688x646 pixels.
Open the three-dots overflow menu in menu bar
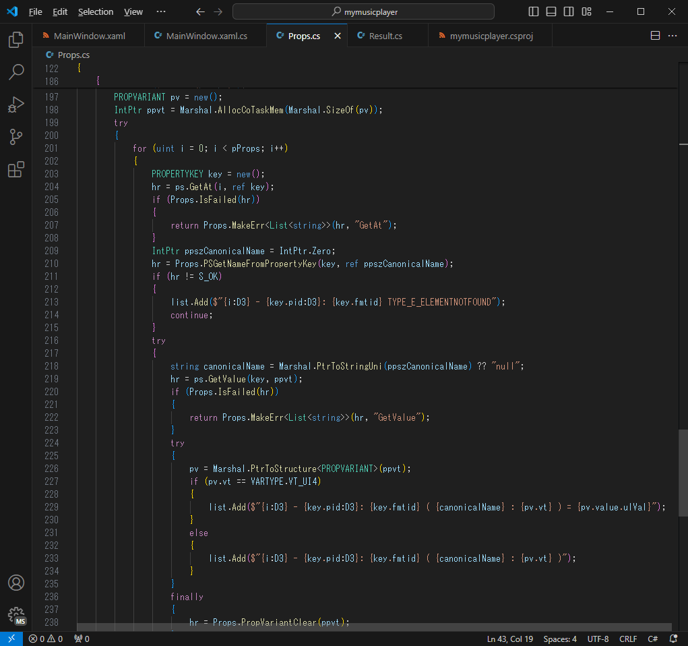tap(160, 11)
